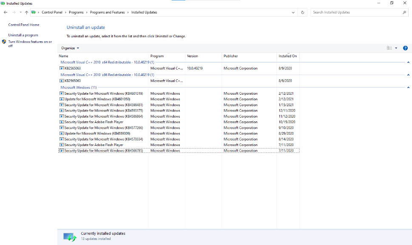Click the installed updates icon in details pane
412x245 pixels.
70,237
